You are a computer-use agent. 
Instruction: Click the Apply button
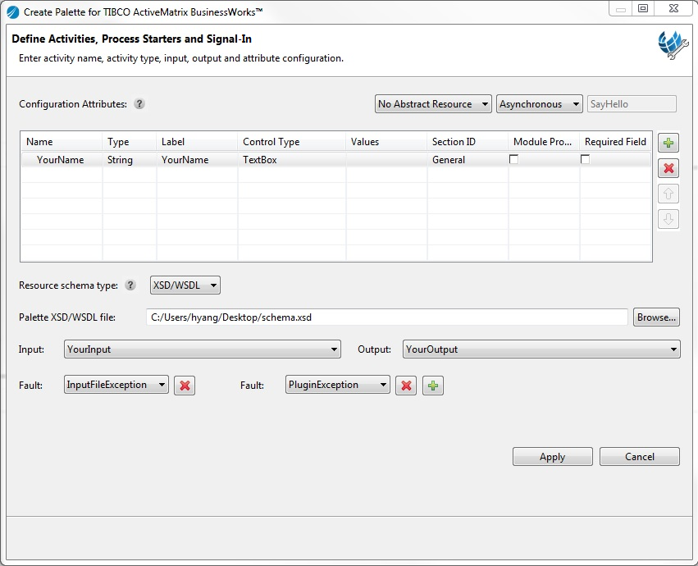(553, 457)
